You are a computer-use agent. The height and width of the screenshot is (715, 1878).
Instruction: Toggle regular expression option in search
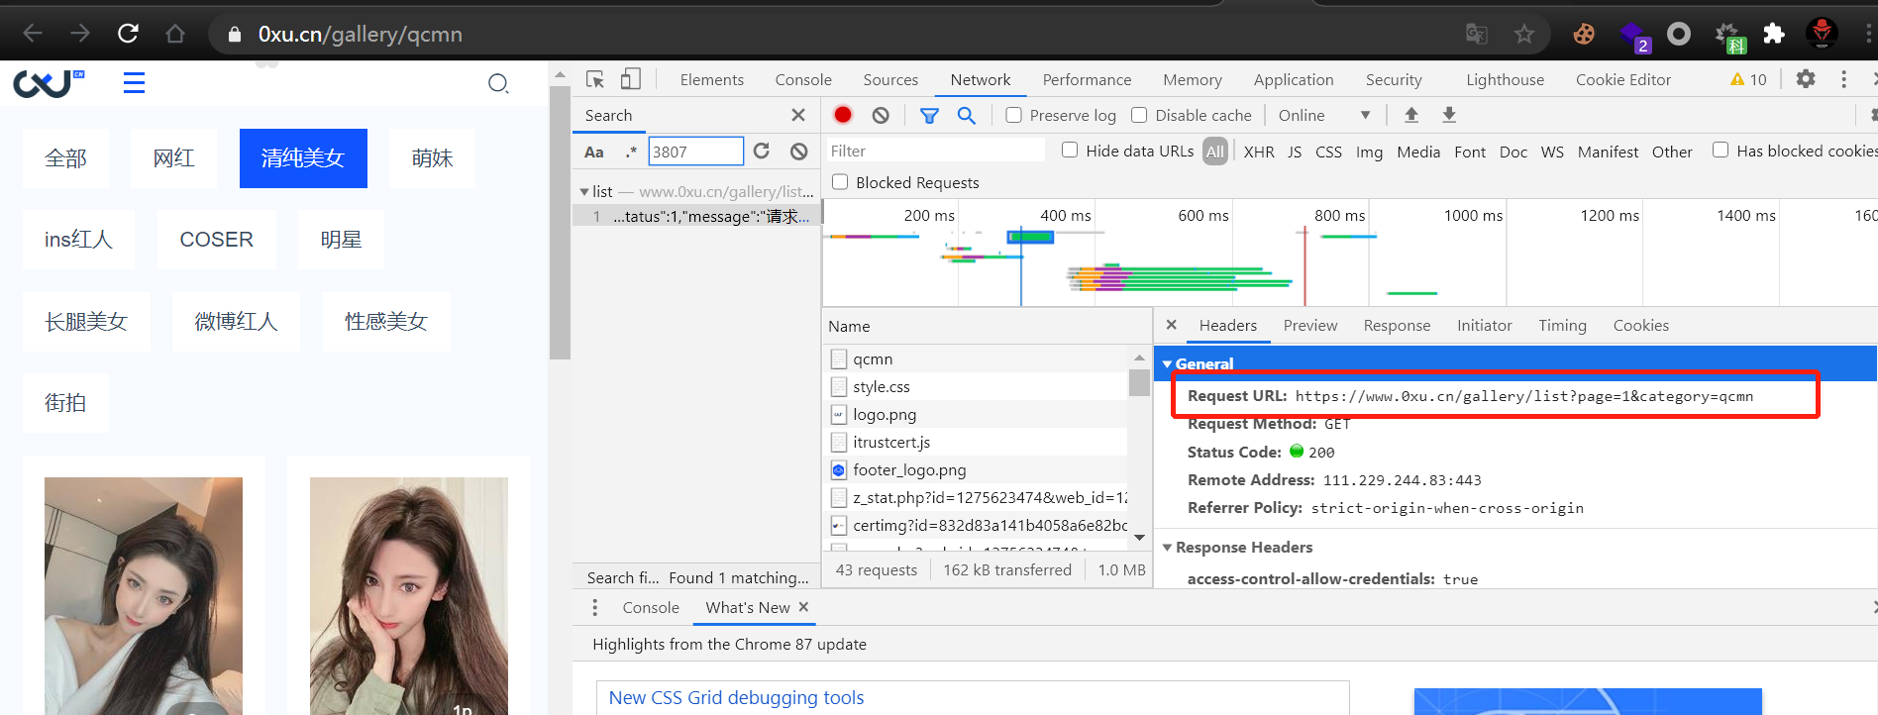pos(631,152)
